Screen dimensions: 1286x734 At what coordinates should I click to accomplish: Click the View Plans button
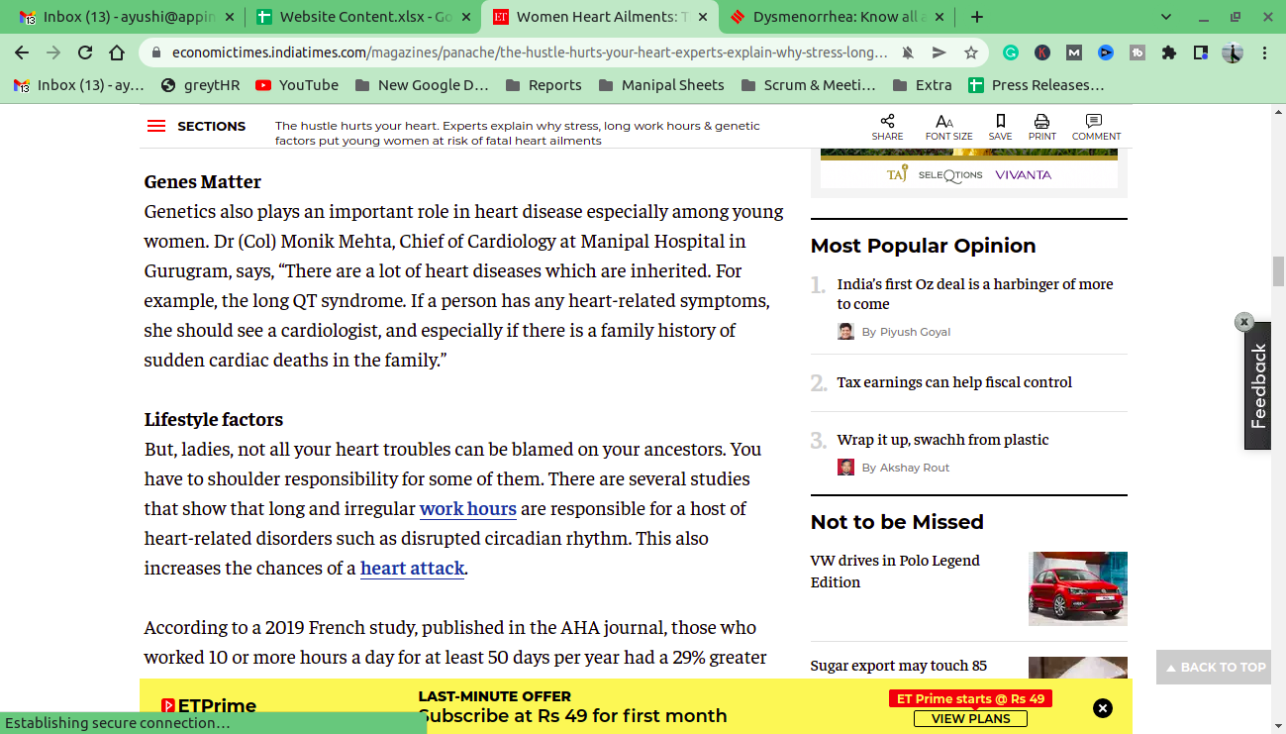pyautogui.click(x=970, y=719)
